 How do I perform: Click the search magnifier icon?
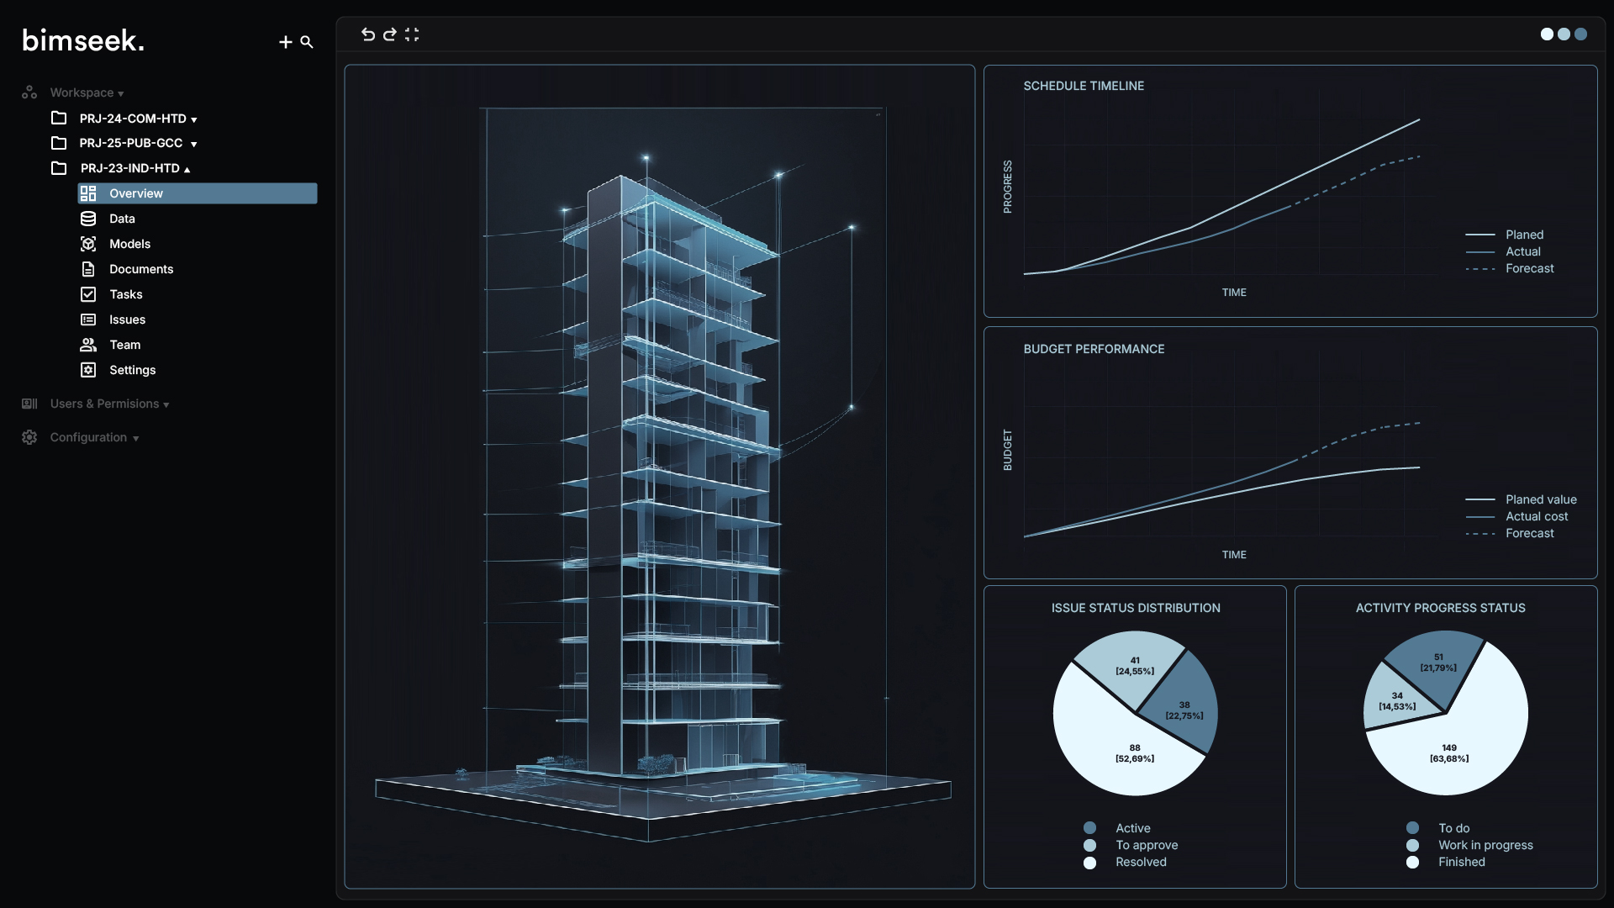click(307, 42)
